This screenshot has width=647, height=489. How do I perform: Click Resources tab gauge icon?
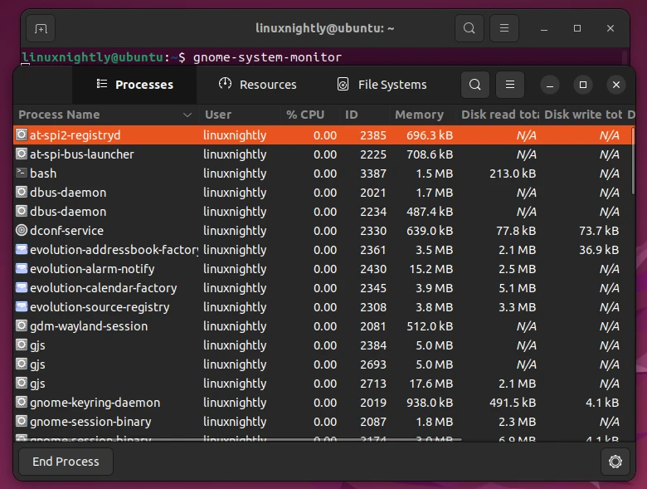point(225,83)
